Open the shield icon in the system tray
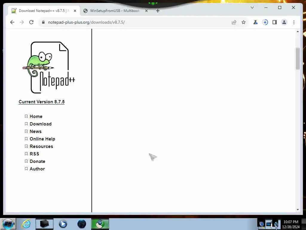 [x=261, y=224]
